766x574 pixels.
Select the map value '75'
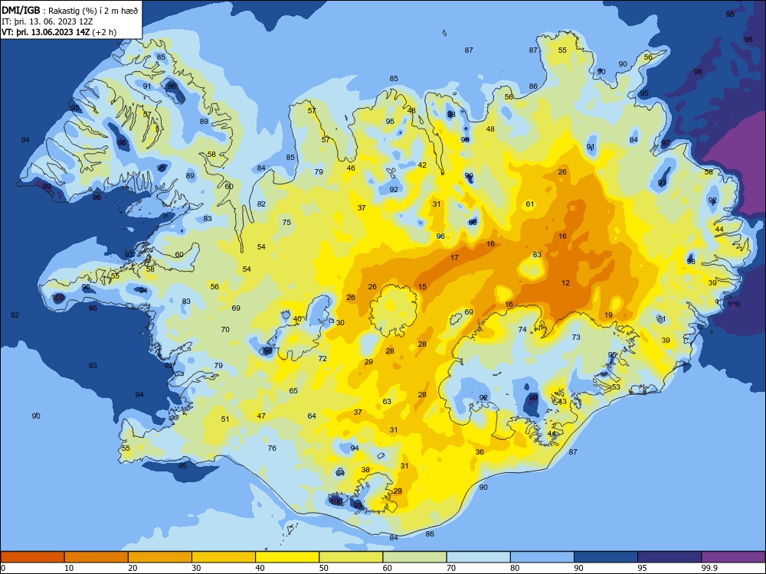[286, 222]
